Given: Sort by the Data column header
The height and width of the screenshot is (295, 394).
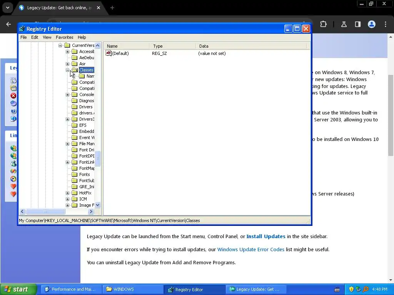Looking at the screenshot, I should point(251,46).
